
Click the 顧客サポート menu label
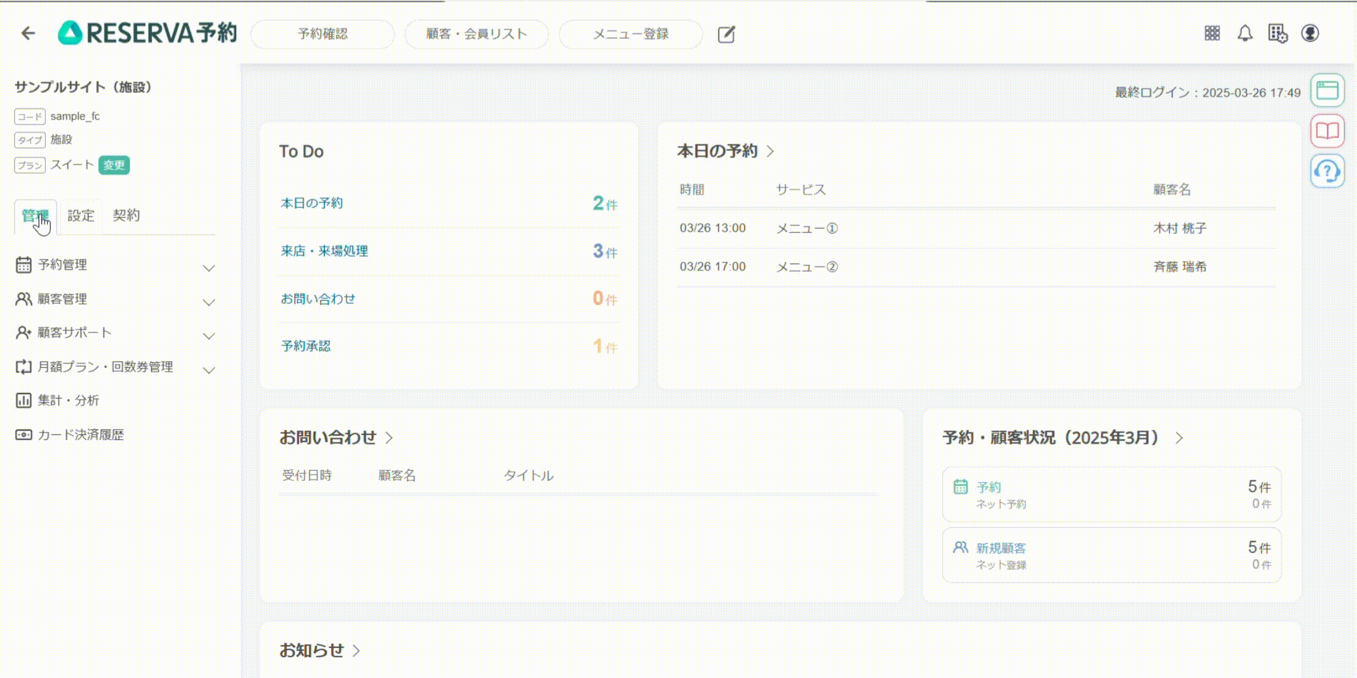tap(75, 333)
